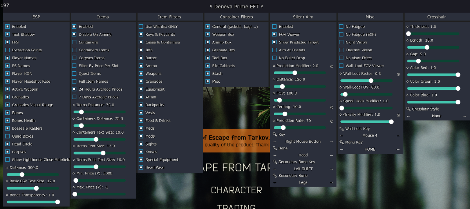The height and width of the screenshot is (209, 470).
Task: Click the info icon beside Prediction Modifier
Action: pos(332,66)
